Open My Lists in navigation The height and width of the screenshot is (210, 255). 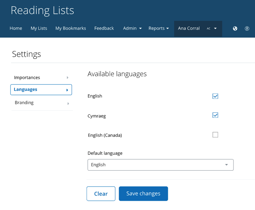(x=39, y=28)
